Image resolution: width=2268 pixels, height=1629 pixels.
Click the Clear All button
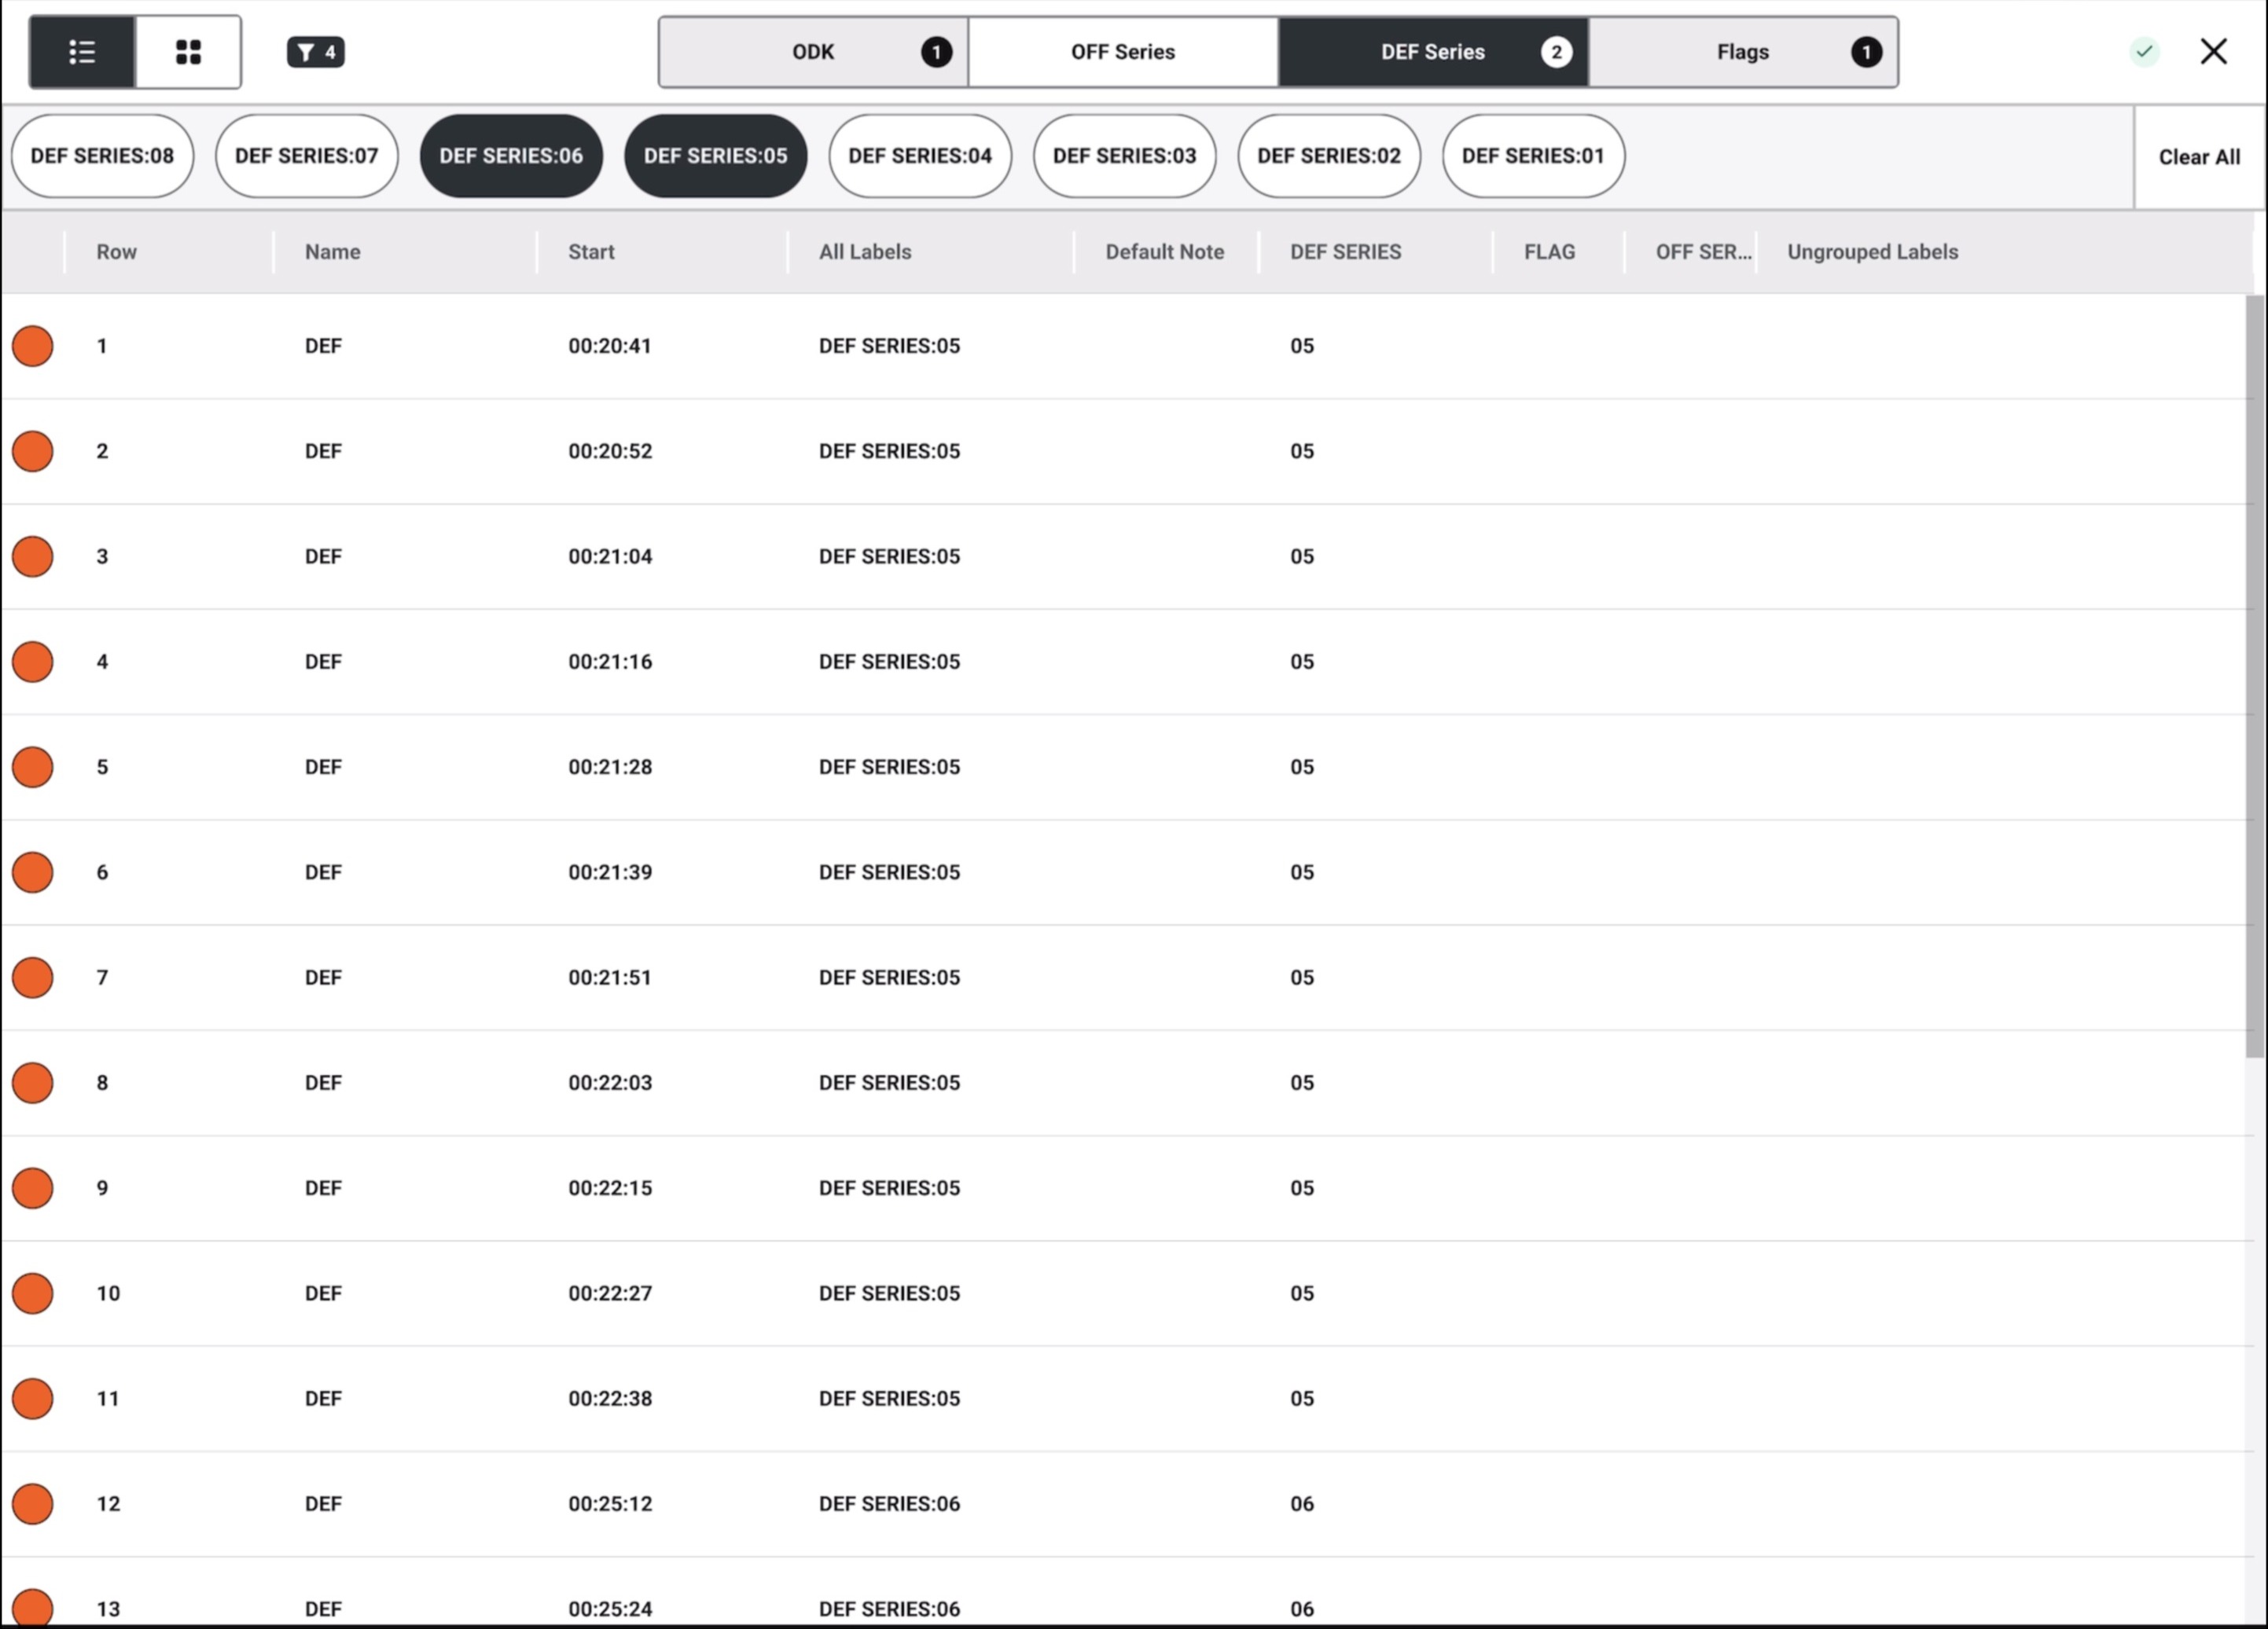point(2199,157)
